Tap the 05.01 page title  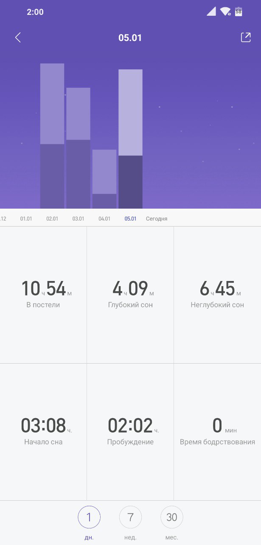(x=130, y=37)
